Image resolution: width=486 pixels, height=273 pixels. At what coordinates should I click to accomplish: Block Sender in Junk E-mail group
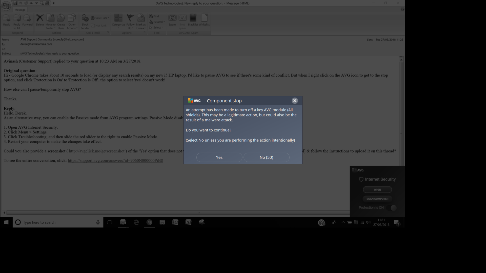(x=85, y=22)
